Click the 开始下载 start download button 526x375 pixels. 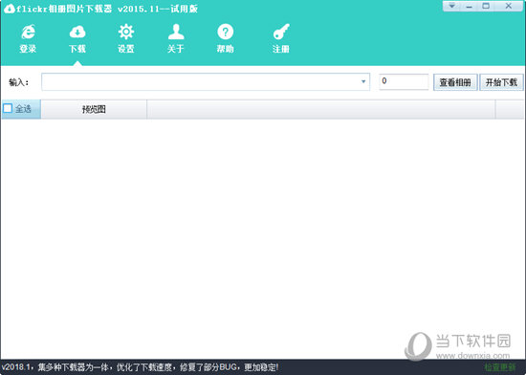click(501, 82)
